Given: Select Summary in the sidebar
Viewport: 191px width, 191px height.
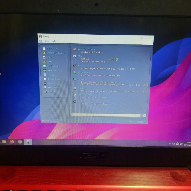Looking at the screenshot, I should [x=52, y=48].
